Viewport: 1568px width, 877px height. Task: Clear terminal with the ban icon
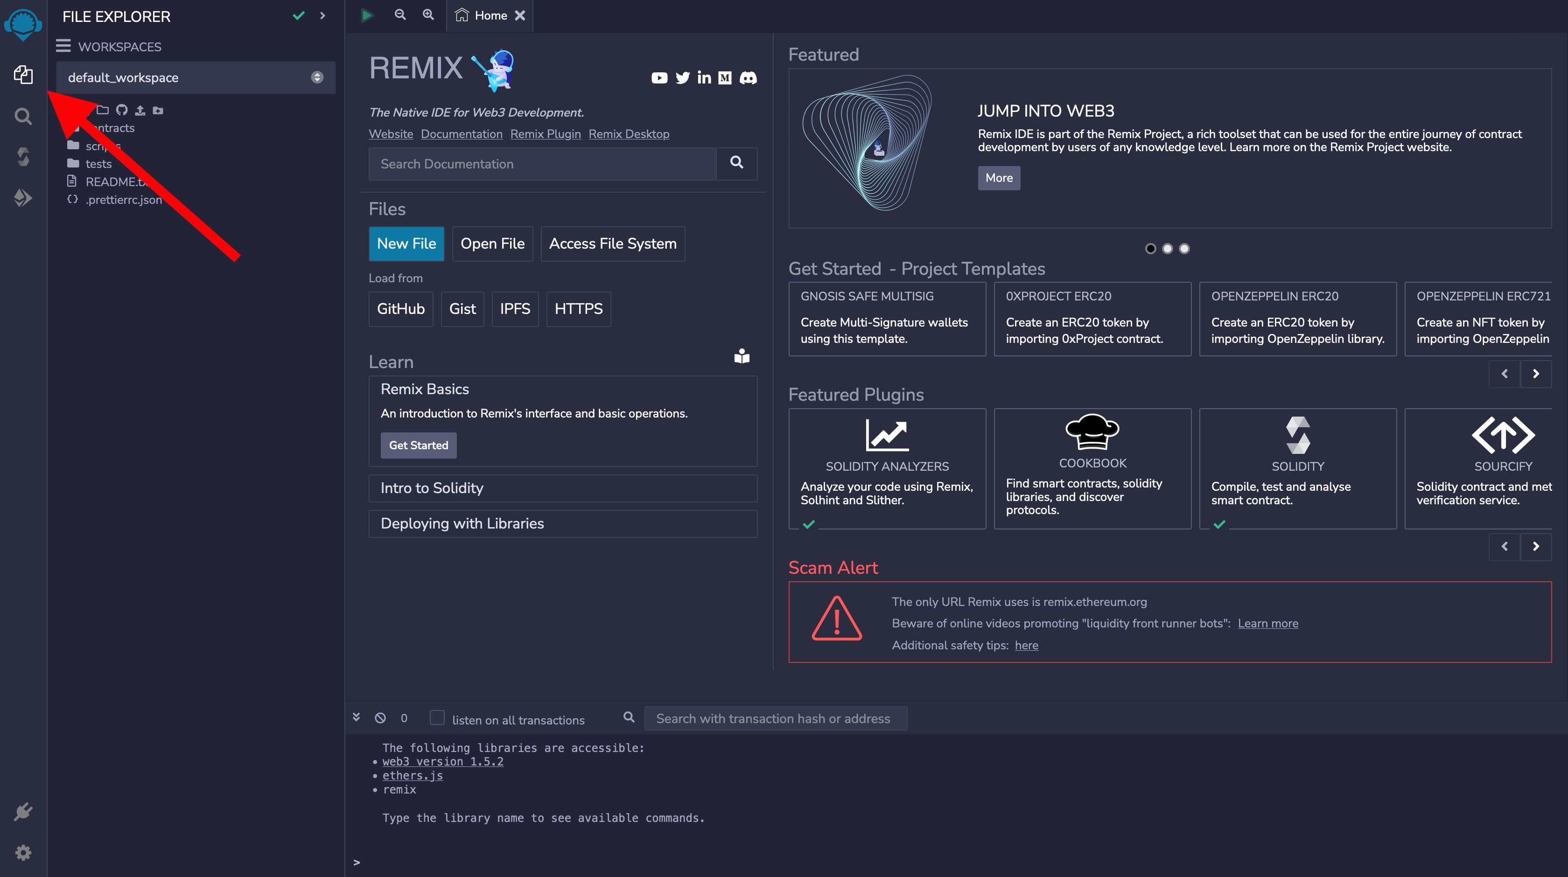point(380,718)
